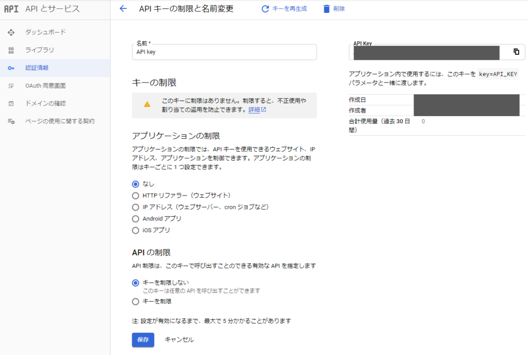The image size is (528, 355).
Task: Click the back arrow icon
Action: point(123,9)
